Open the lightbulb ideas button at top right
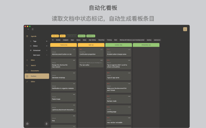Image resolution: width=206 pixels, height=128 pixels. [185, 29]
